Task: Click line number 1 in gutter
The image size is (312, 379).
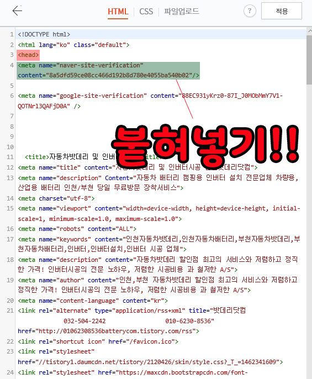Action: pos(12,34)
